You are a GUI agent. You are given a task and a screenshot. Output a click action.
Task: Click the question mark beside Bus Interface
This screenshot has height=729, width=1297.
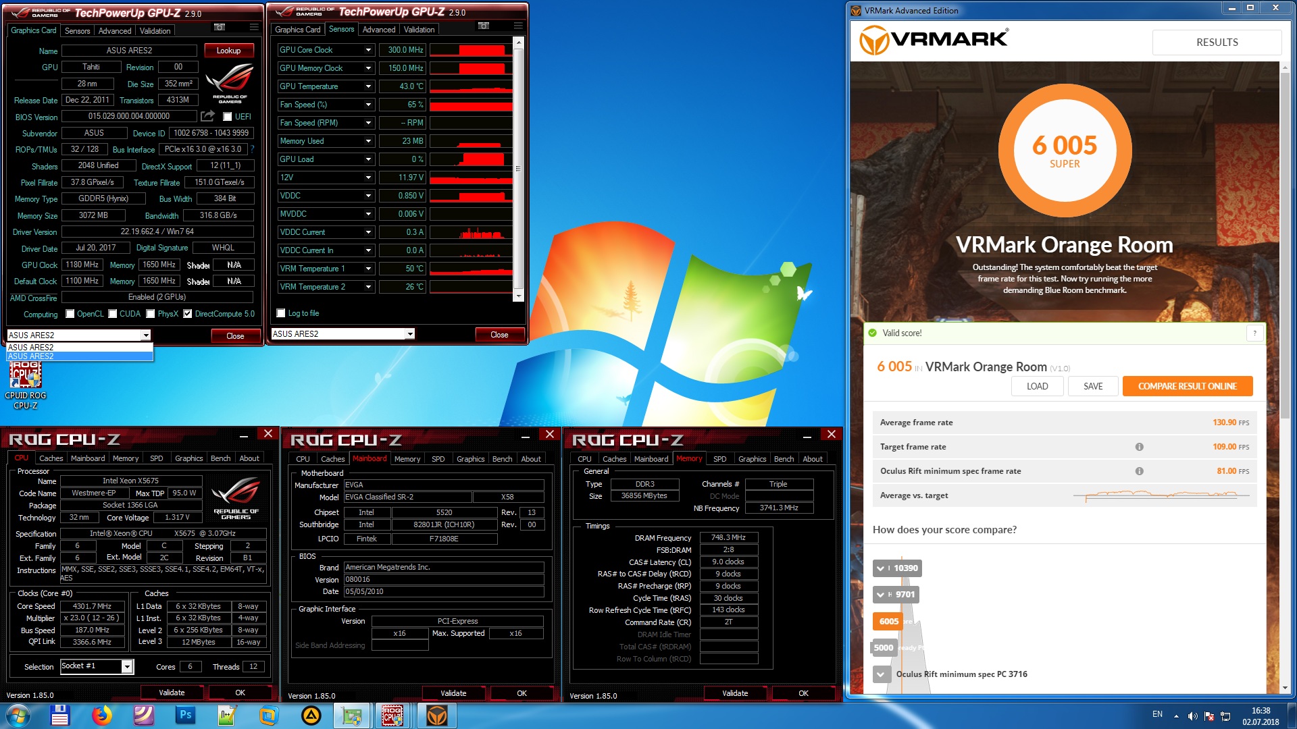pyautogui.click(x=252, y=149)
